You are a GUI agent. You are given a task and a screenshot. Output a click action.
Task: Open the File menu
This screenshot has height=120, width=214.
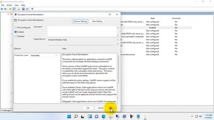pyautogui.click(x=3, y=5)
